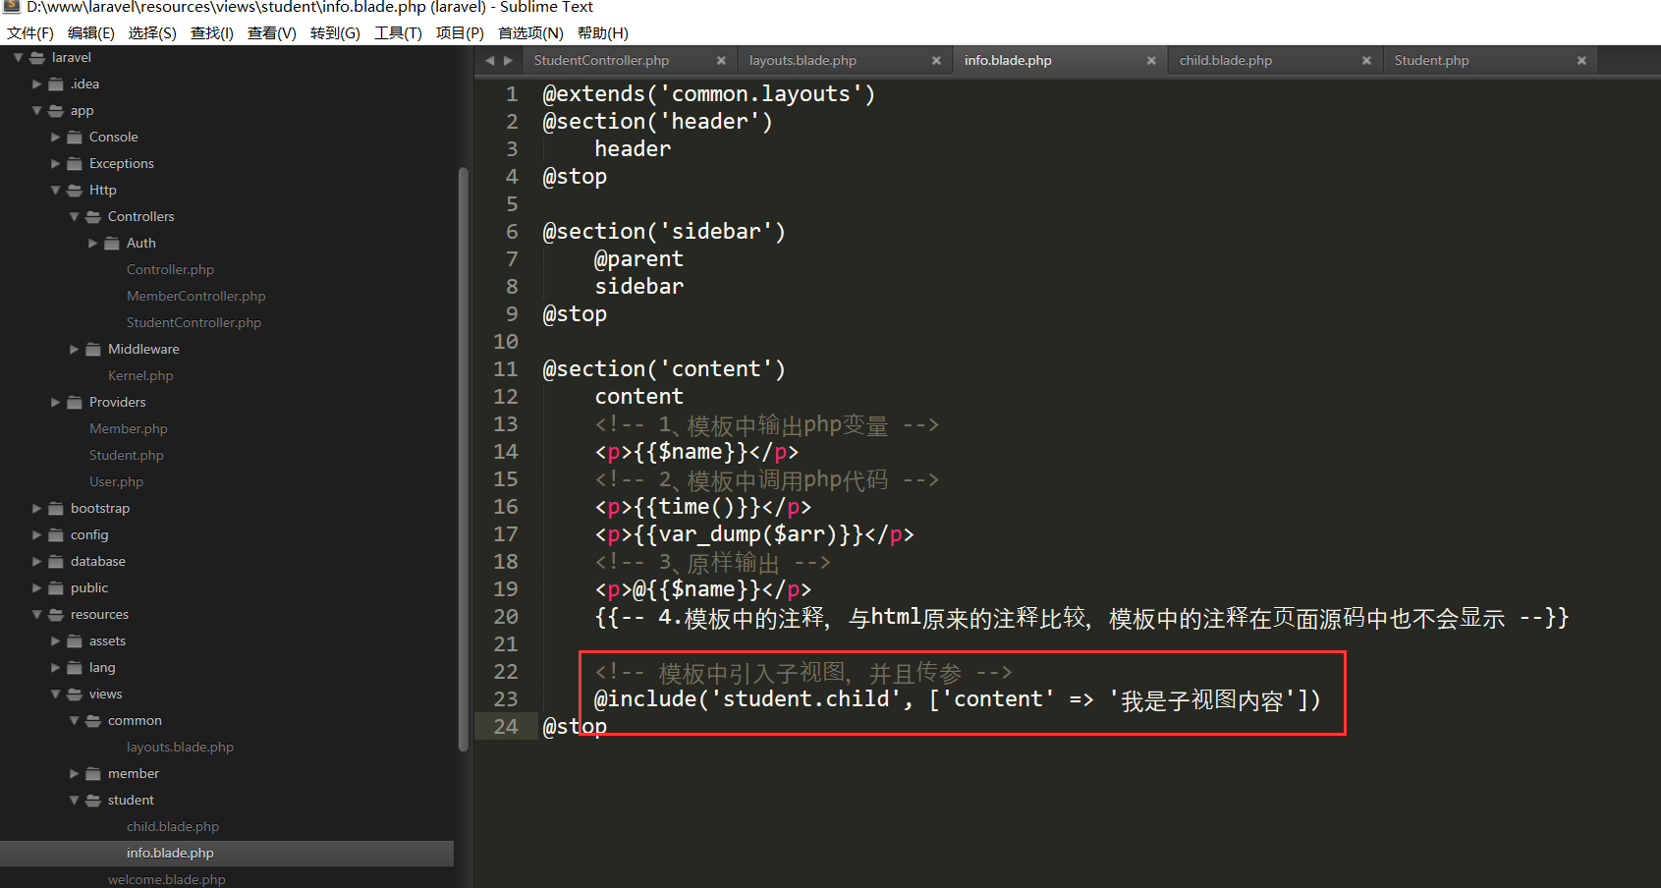This screenshot has width=1661, height=888.
Task: Open the 编辑(E) menu
Action: pyautogui.click(x=91, y=33)
